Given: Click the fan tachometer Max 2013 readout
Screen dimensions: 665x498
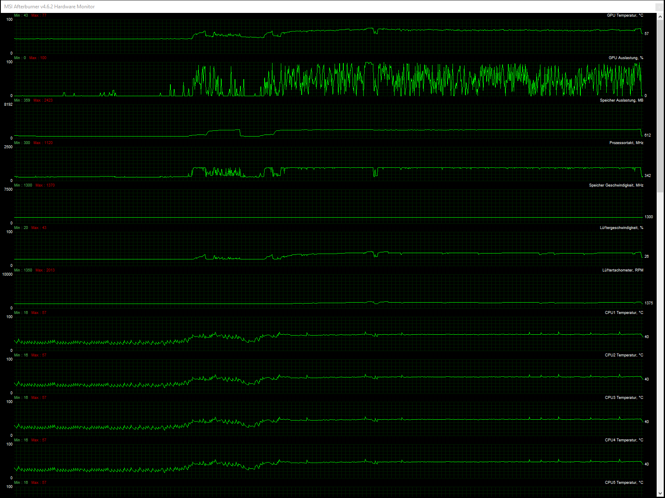Looking at the screenshot, I should [45, 270].
